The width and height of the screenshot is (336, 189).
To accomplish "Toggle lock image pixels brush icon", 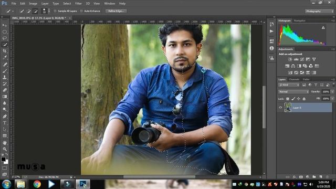I will [x=293, y=99].
